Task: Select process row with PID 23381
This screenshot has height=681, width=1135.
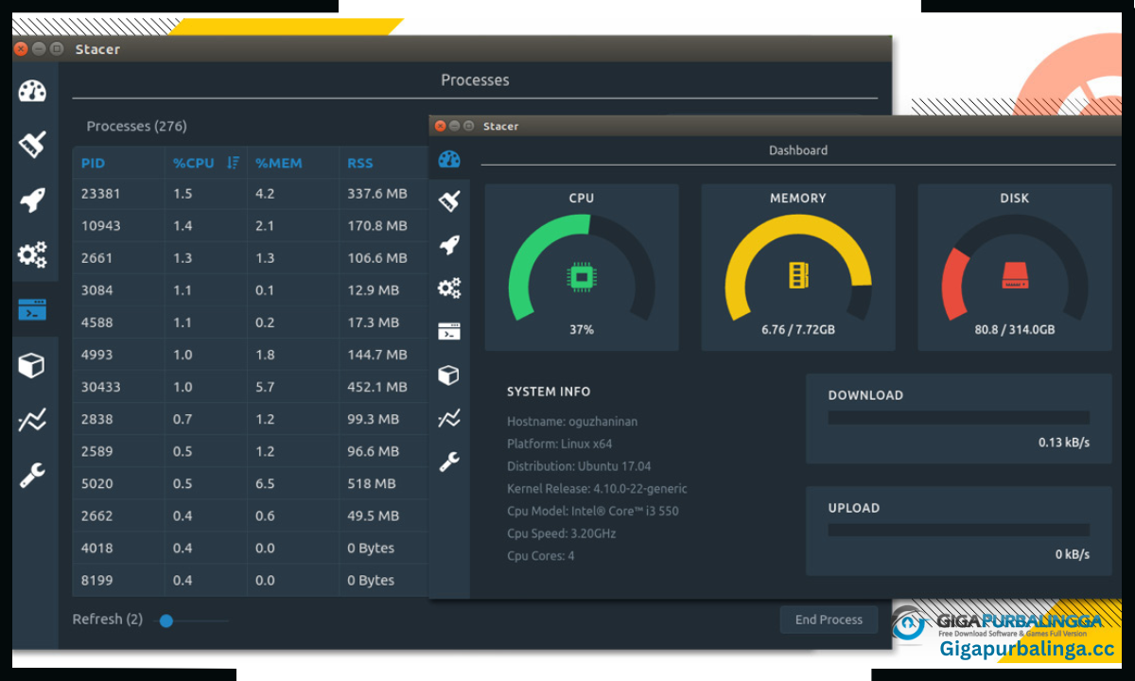Action: click(x=251, y=193)
